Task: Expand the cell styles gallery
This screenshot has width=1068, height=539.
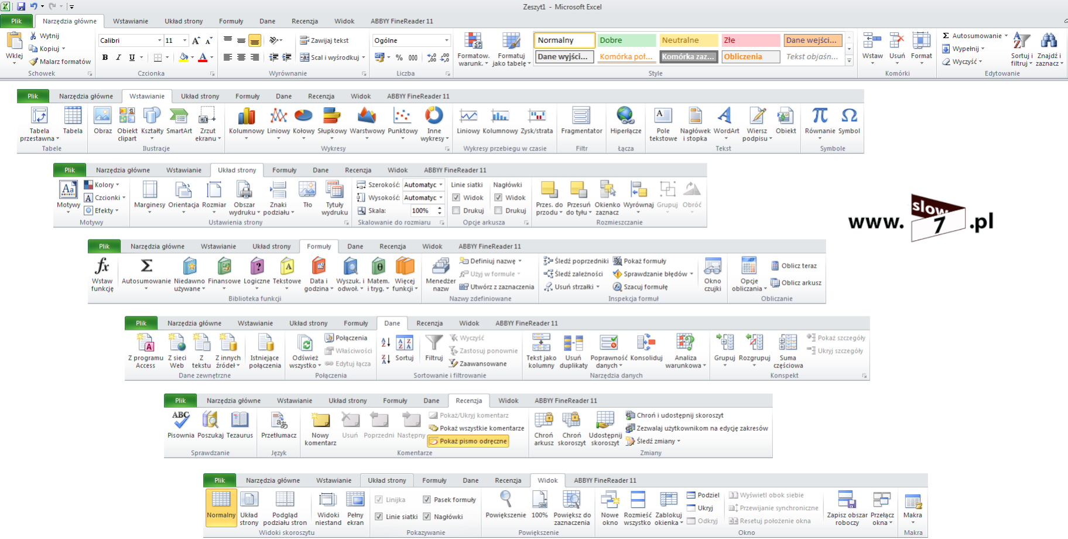Action: coord(849,61)
